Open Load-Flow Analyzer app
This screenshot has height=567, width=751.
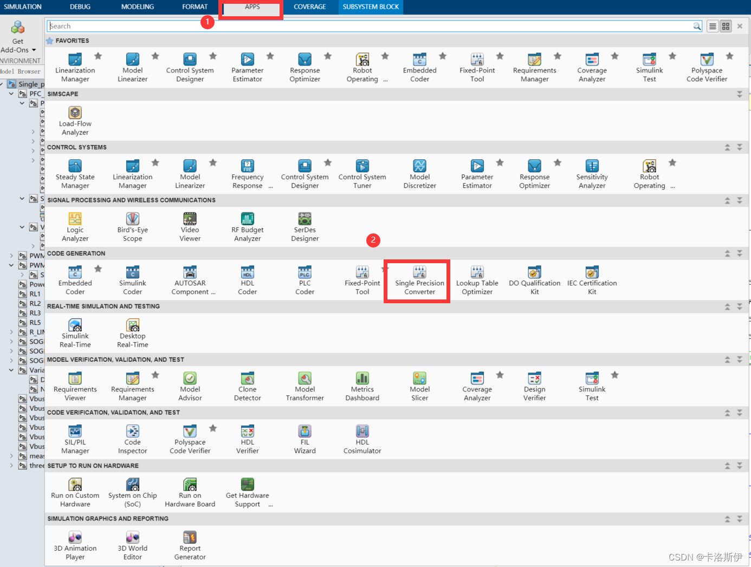(x=75, y=121)
